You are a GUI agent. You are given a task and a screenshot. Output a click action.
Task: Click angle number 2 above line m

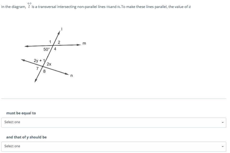pyautogui.click(x=59, y=42)
